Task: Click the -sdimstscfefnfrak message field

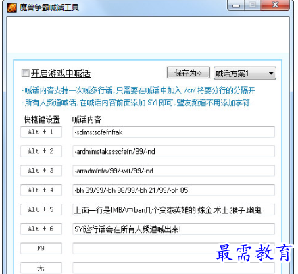Action: point(174,132)
